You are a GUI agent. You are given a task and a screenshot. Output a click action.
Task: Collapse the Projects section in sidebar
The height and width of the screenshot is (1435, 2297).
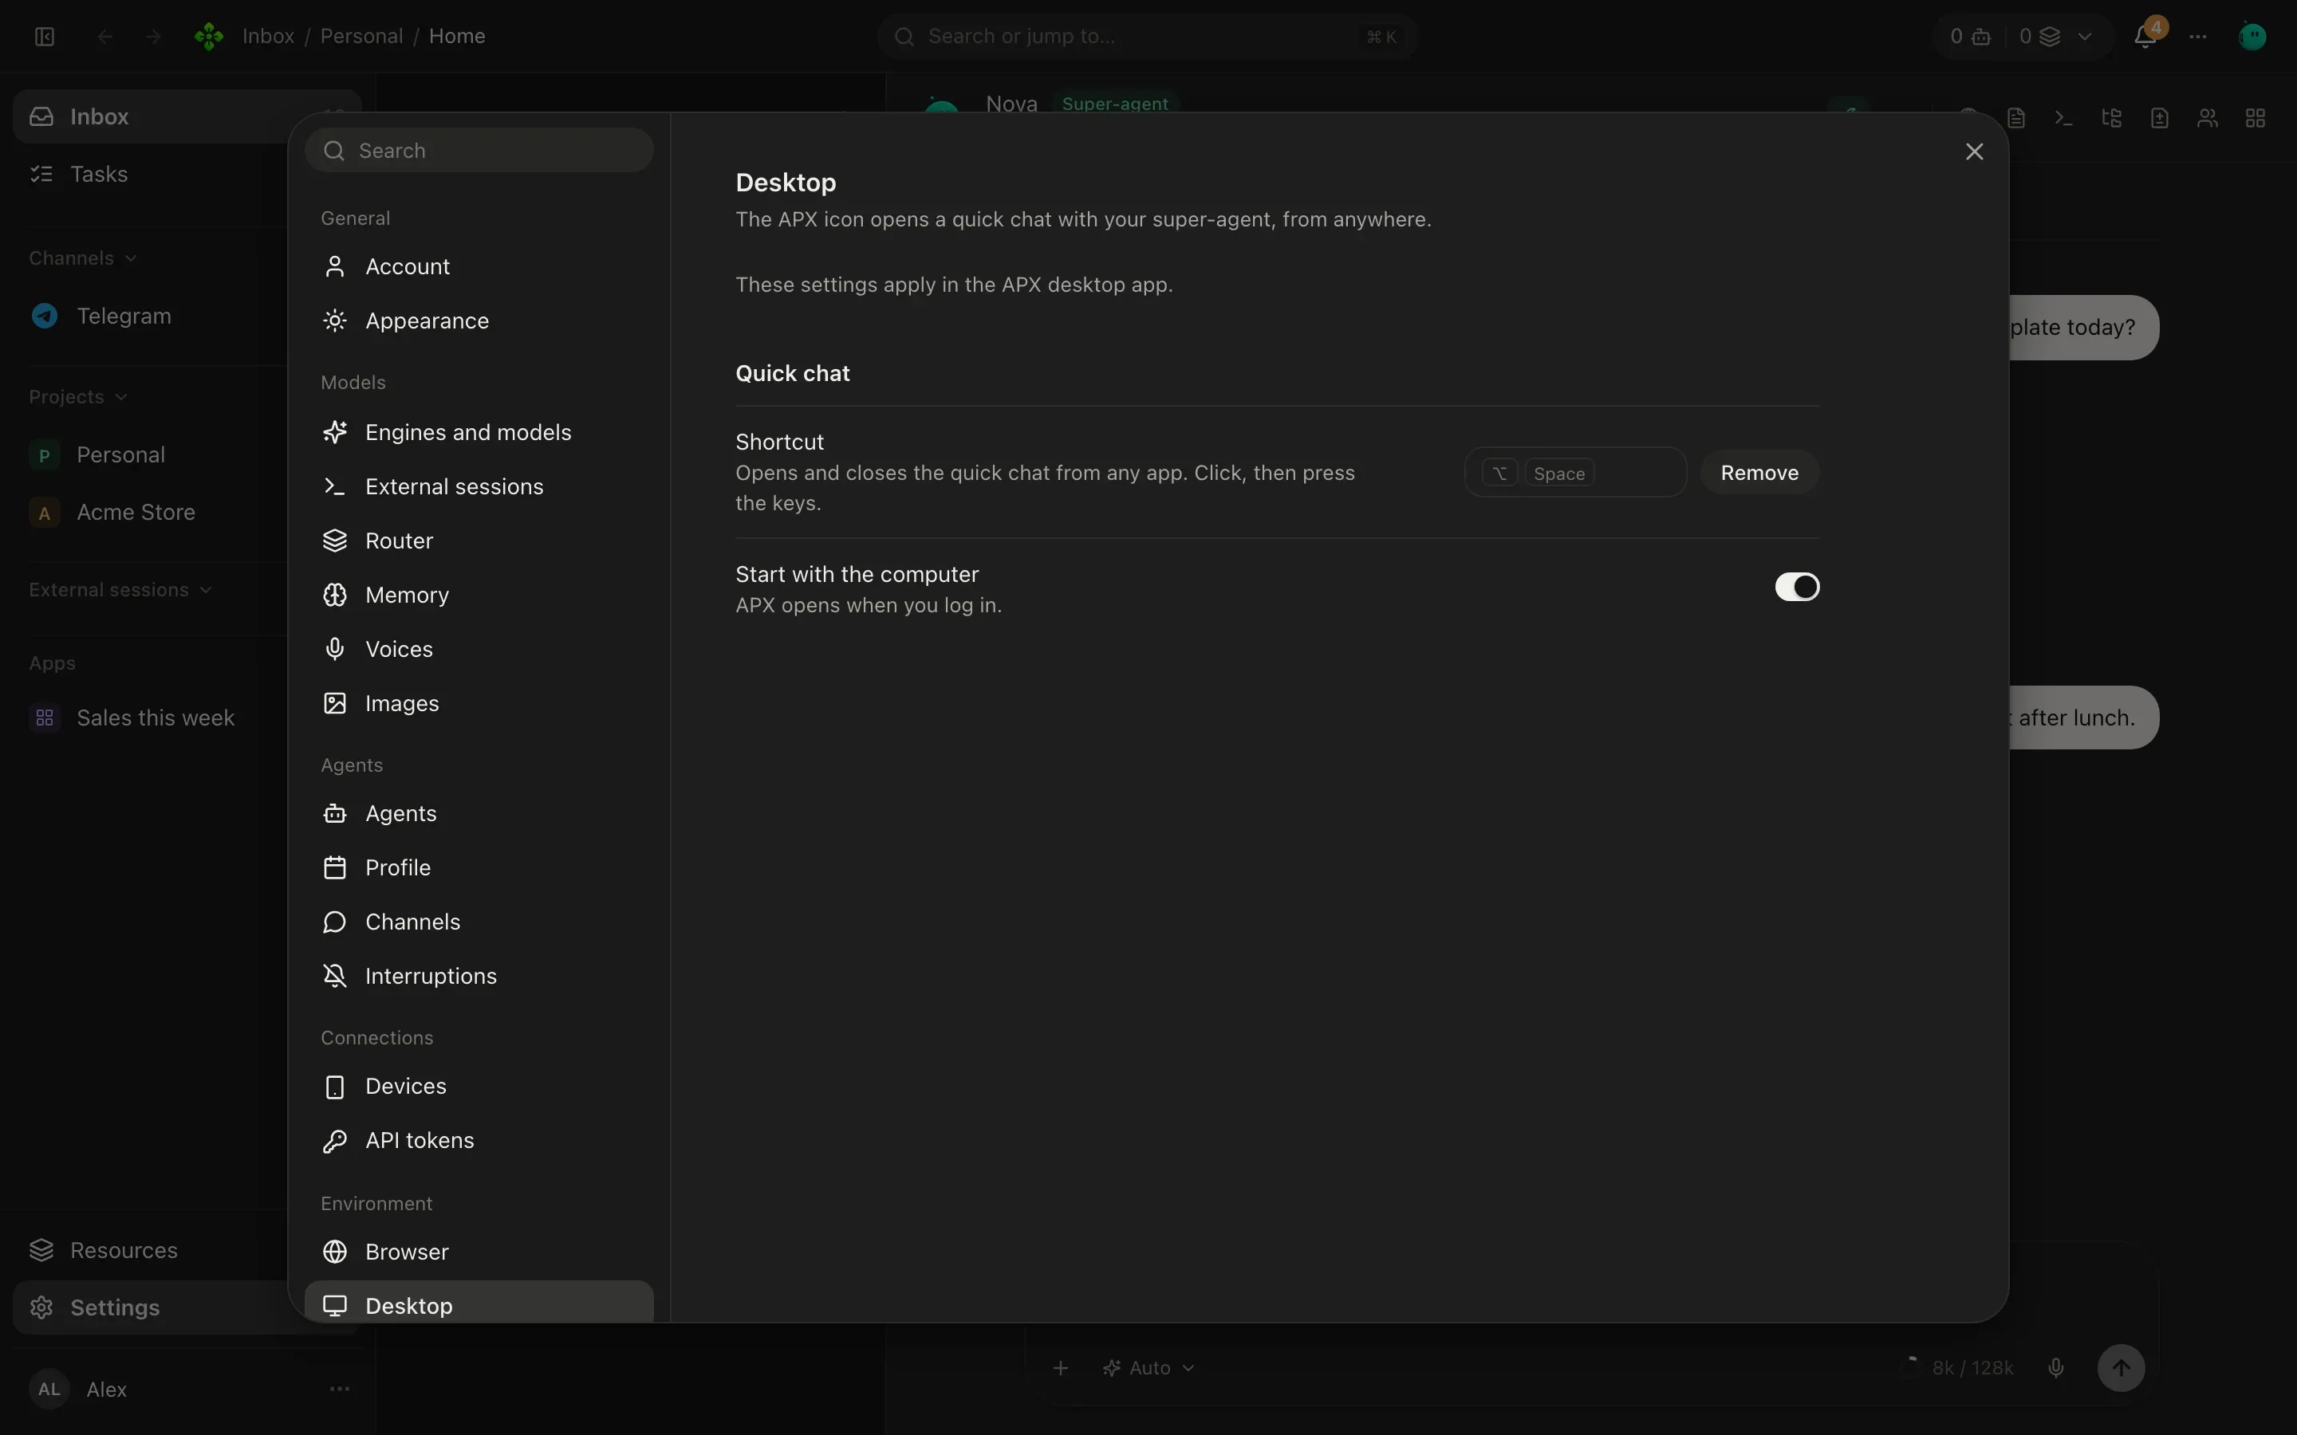[x=78, y=397]
